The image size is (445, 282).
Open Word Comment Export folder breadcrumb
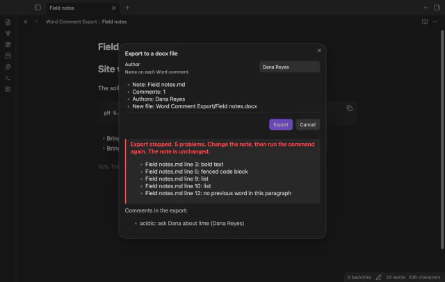coord(71,22)
